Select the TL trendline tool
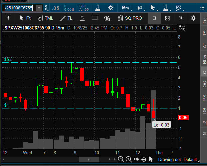207x166 pixels. tap(66, 18)
